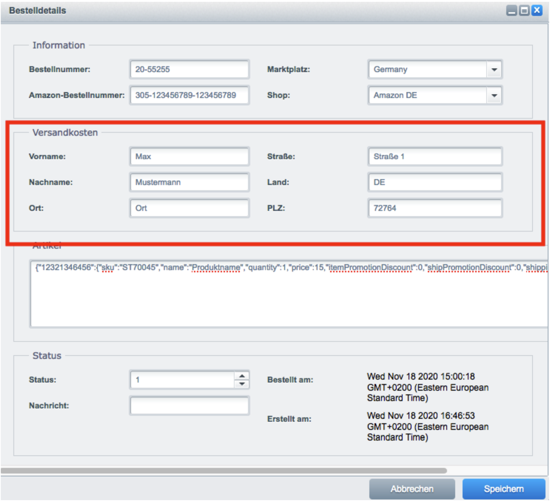The width and height of the screenshot is (551, 502).
Task: Open the Marktplatz dropdown arrow
Action: (494, 70)
